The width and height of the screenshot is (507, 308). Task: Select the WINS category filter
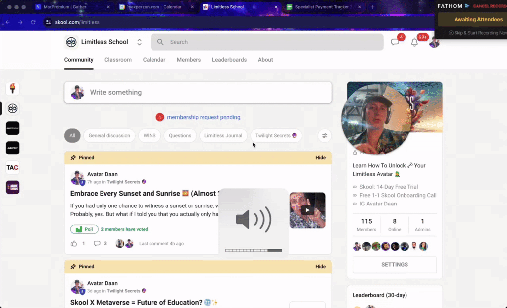pos(149,135)
